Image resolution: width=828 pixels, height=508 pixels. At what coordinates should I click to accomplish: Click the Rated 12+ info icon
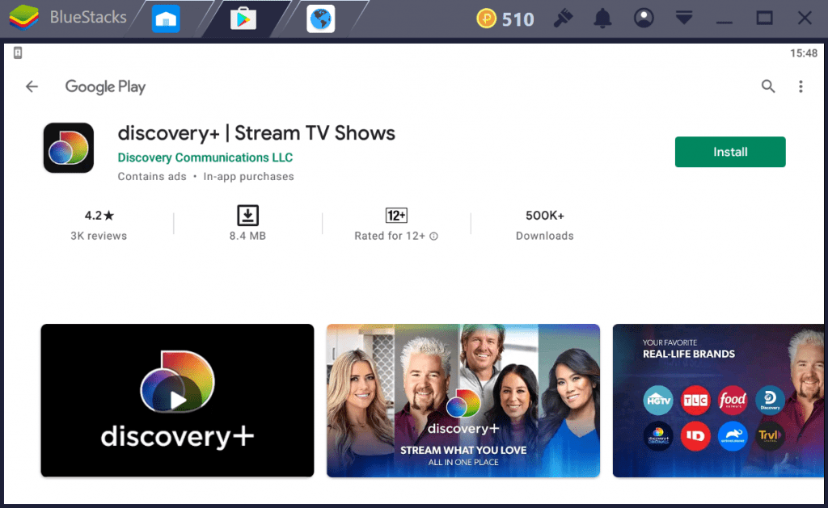pos(434,237)
